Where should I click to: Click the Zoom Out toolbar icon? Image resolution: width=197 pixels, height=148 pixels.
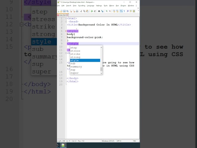(110, 11)
